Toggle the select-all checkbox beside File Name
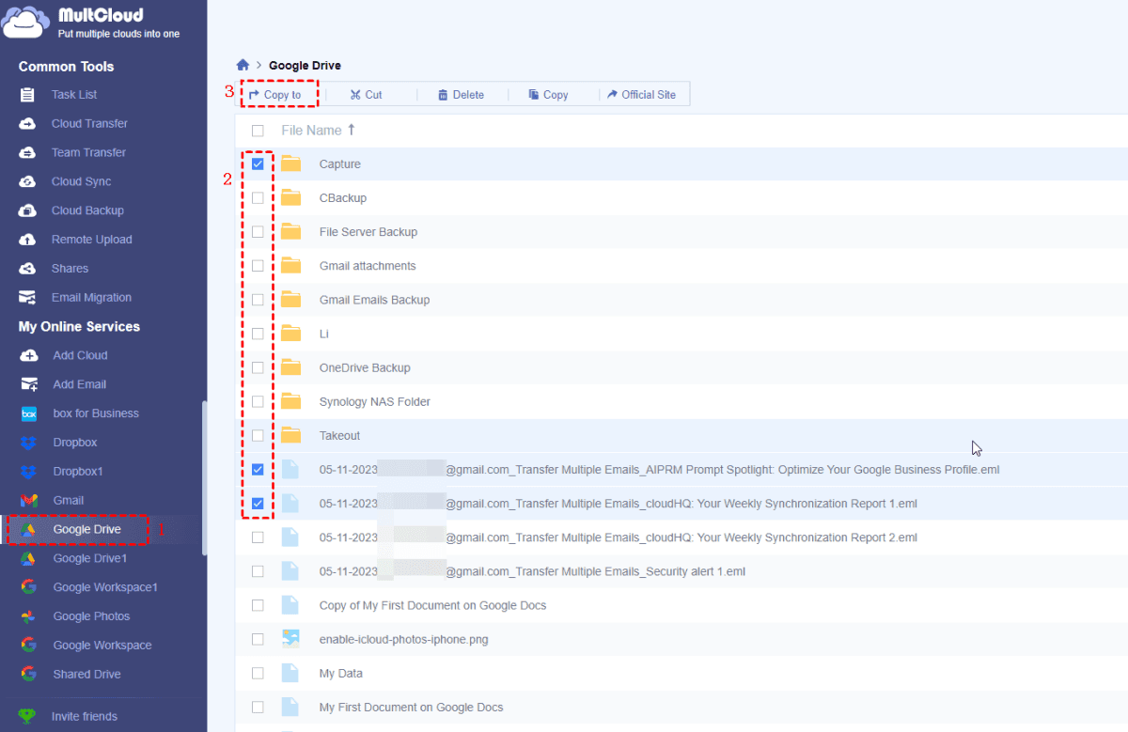This screenshot has height=732, width=1128. click(258, 131)
